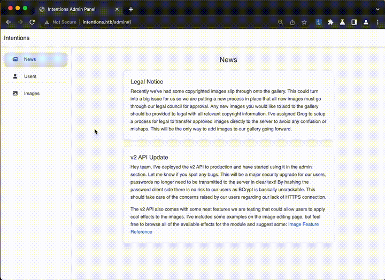
Task: Click the News newspaper icon
Action: click(15, 59)
